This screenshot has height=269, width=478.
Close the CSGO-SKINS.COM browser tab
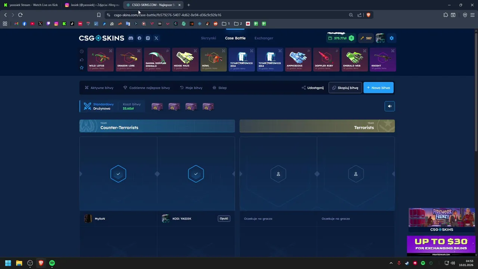(x=180, y=5)
